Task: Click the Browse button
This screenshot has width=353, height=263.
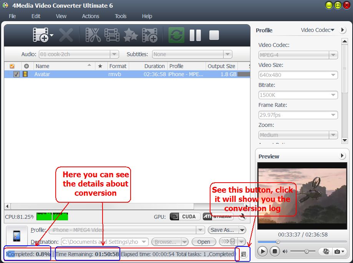Action: coord(166,242)
